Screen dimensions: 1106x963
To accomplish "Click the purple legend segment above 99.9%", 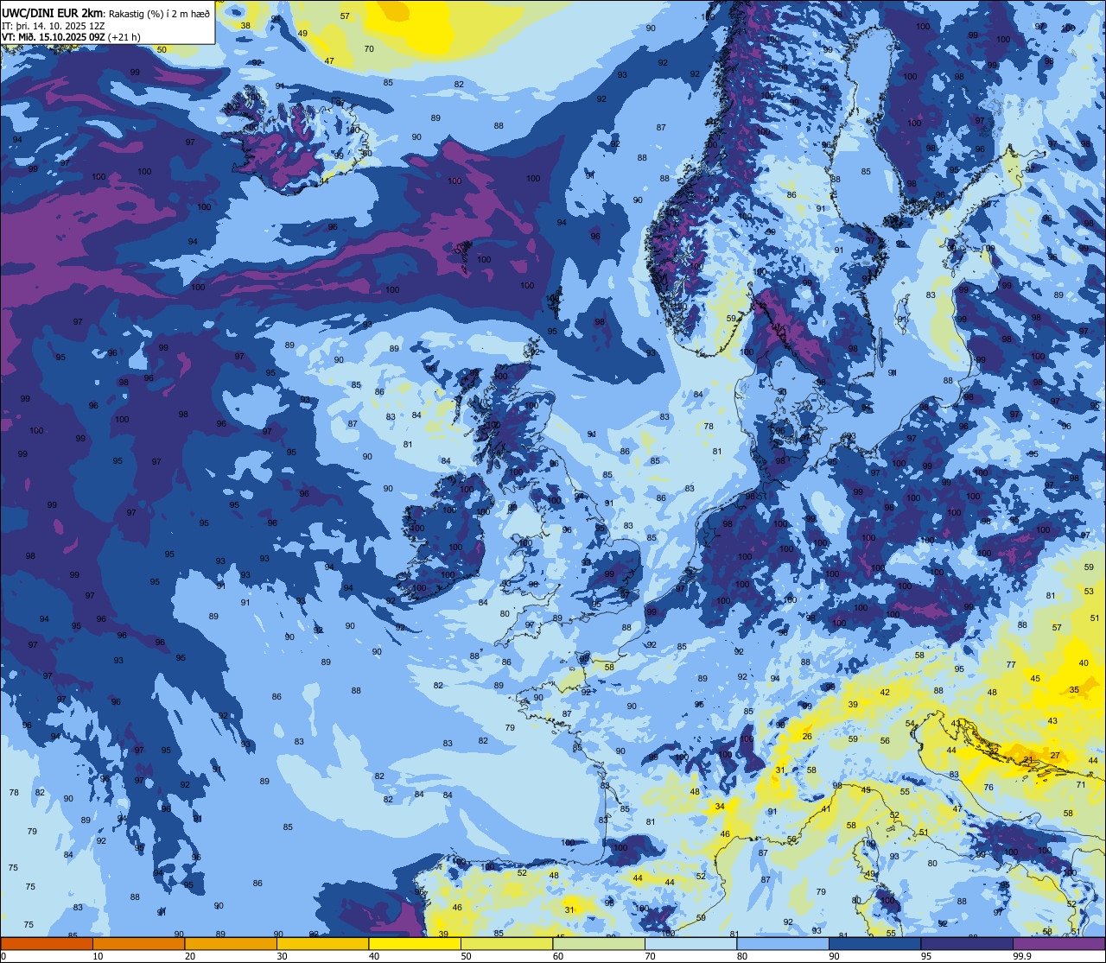I will (x=1058, y=944).
